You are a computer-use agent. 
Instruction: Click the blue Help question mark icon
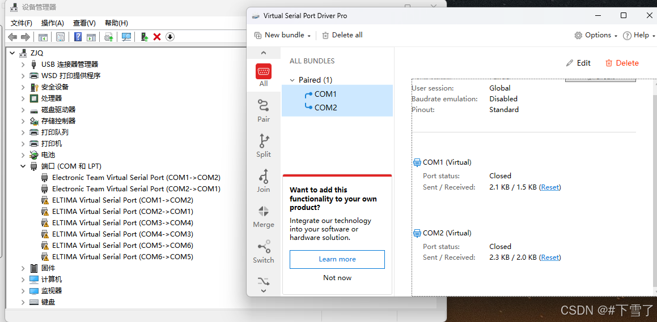[78, 37]
